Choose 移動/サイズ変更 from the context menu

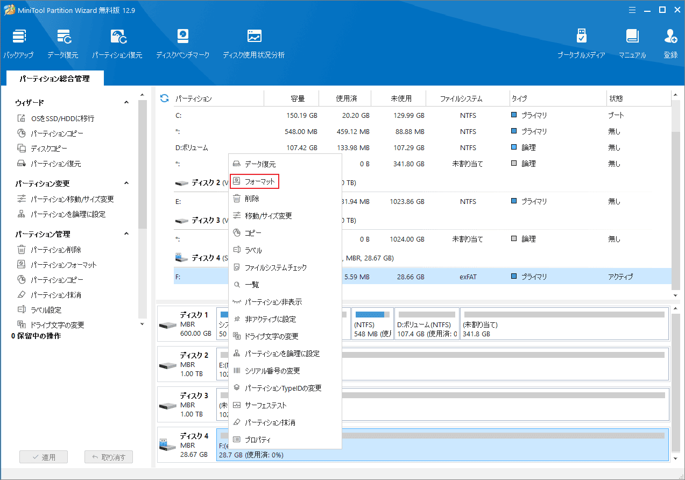(x=285, y=216)
